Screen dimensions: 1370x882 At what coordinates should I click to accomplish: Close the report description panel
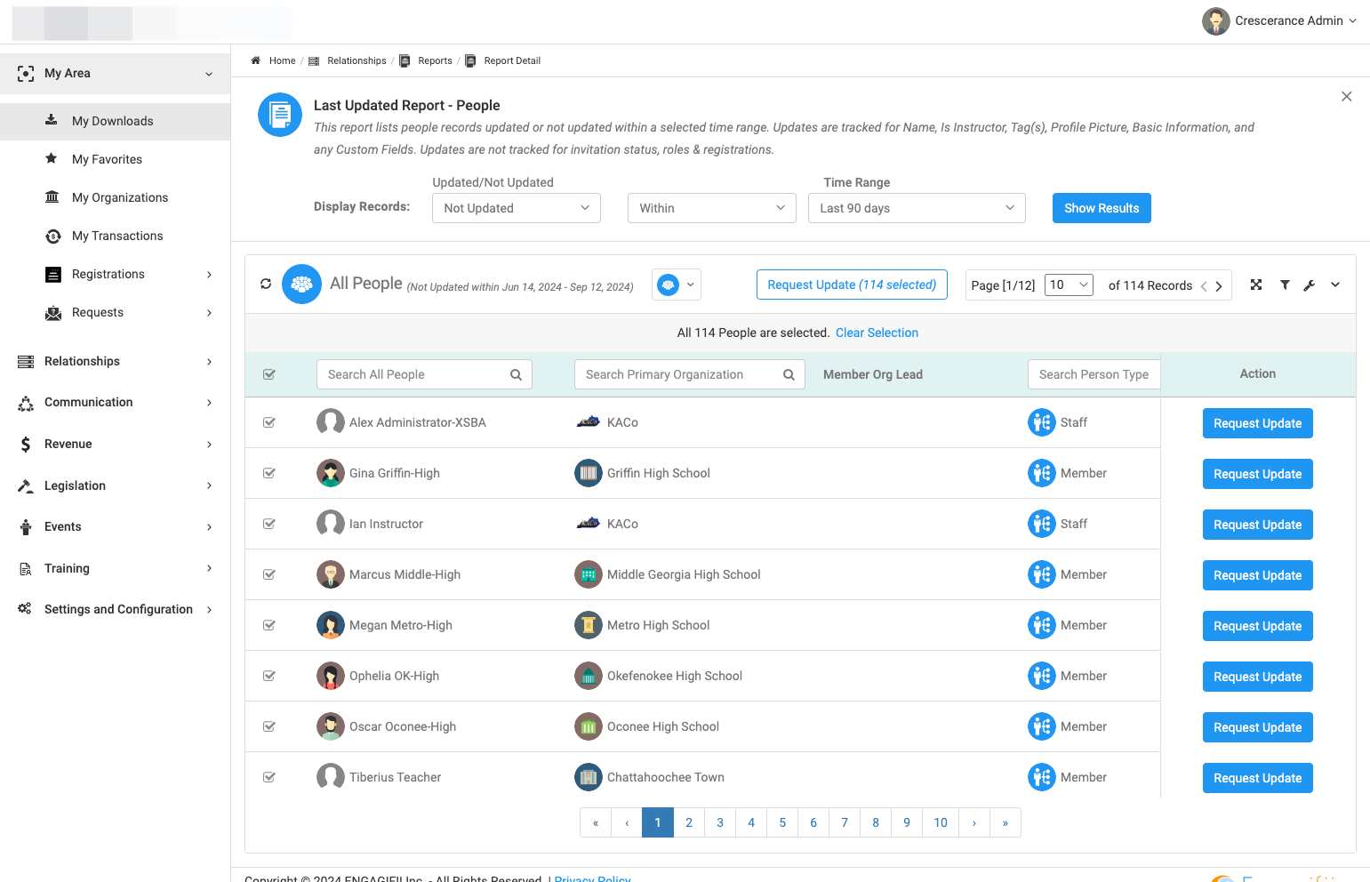click(x=1347, y=97)
